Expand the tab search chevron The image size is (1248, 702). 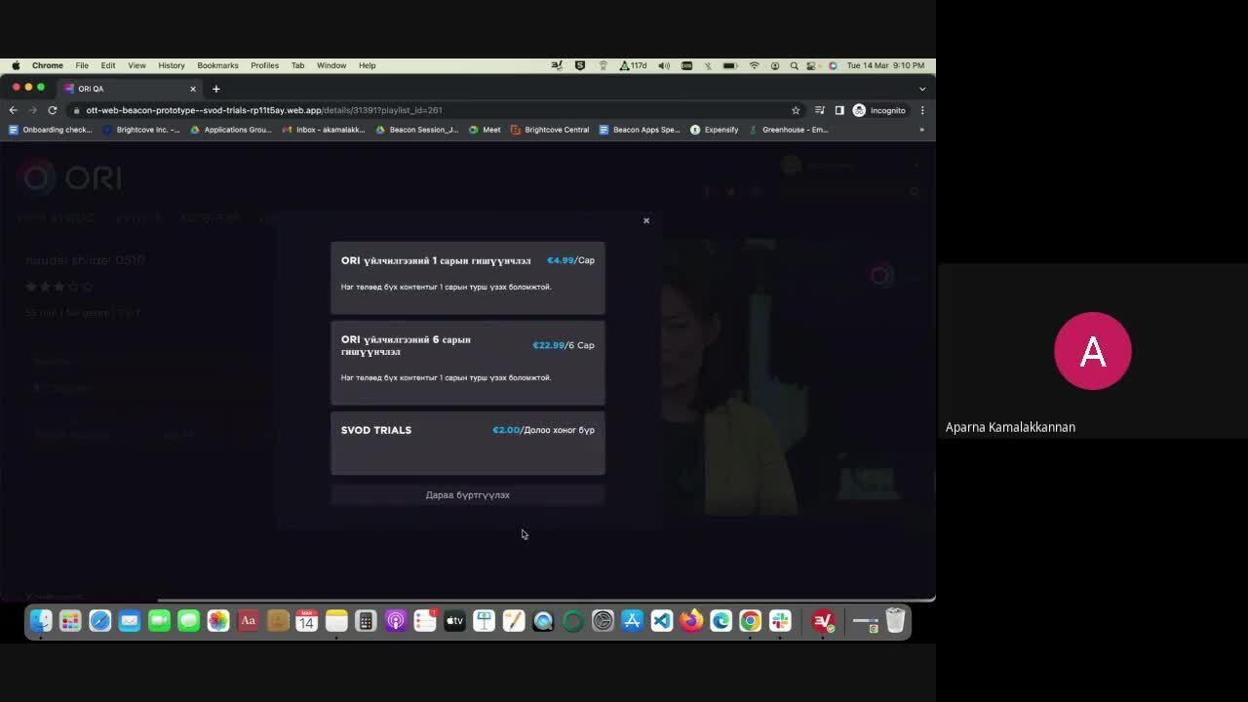[x=922, y=89]
